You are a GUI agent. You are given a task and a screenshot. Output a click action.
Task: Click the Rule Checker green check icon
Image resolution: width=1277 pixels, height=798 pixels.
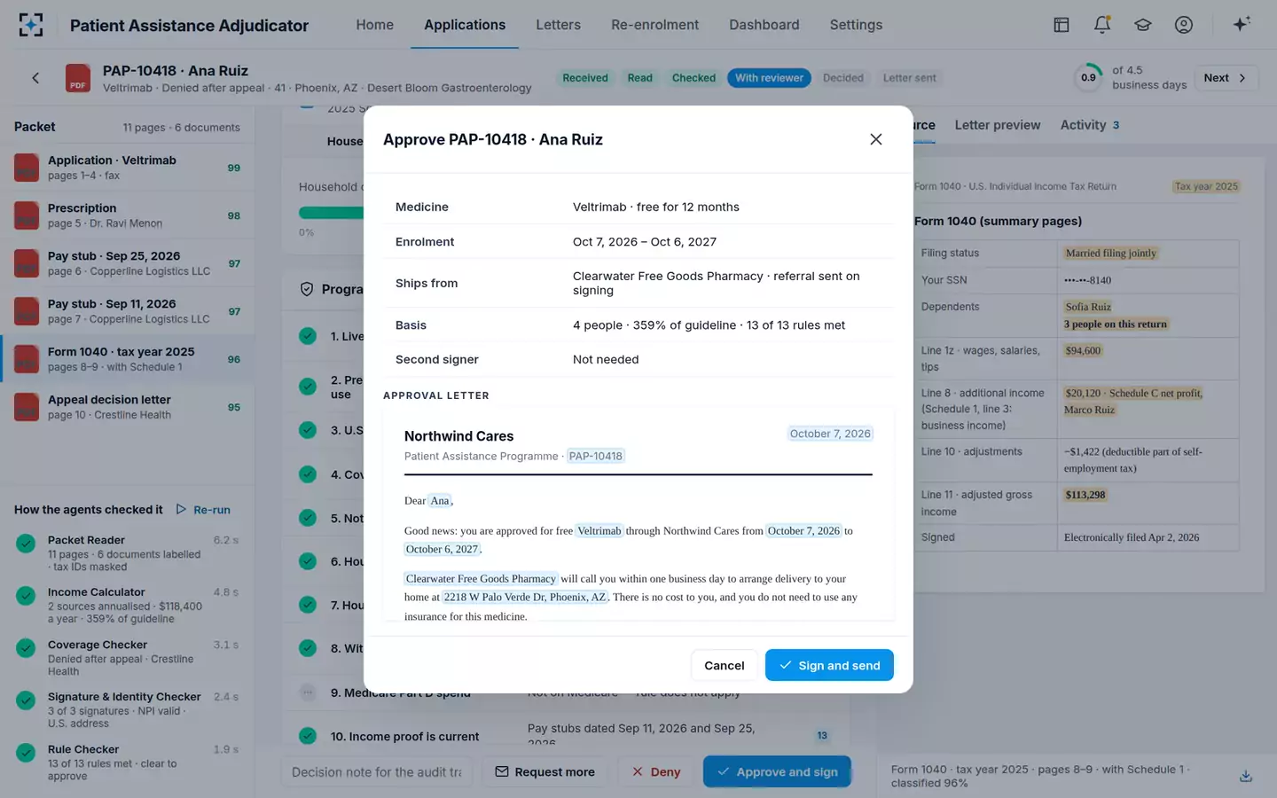pyautogui.click(x=26, y=753)
